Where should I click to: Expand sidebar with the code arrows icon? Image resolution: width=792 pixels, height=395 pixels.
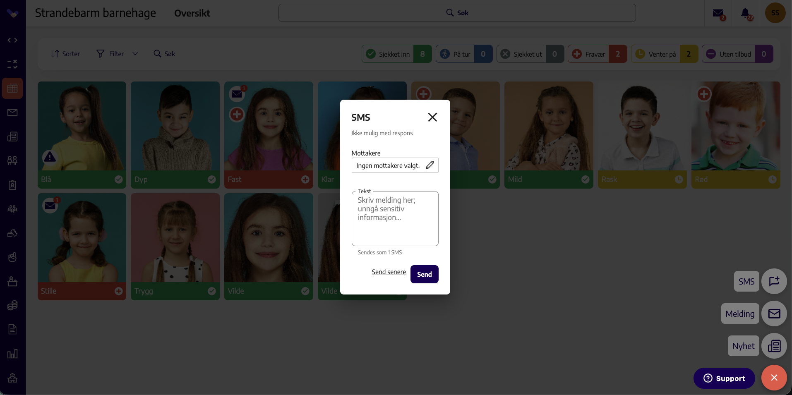[x=12, y=40]
